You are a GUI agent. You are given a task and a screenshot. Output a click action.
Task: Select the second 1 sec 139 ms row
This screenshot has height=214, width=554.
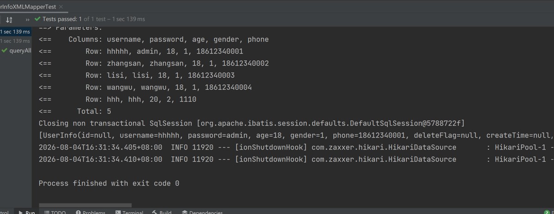pyautogui.click(x=15, y=41)
